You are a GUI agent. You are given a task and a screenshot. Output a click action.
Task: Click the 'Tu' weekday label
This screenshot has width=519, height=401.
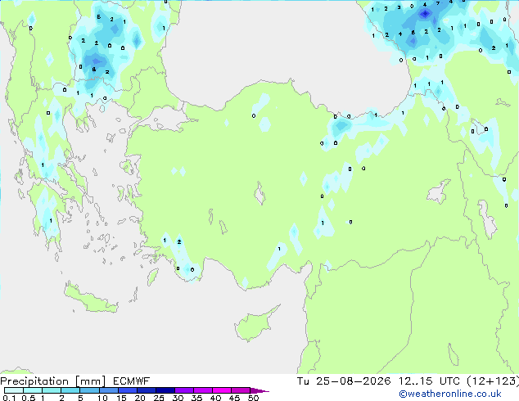coord(303,381)
